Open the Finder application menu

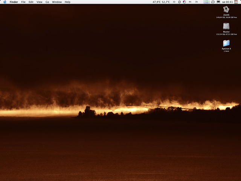[14, 2]
